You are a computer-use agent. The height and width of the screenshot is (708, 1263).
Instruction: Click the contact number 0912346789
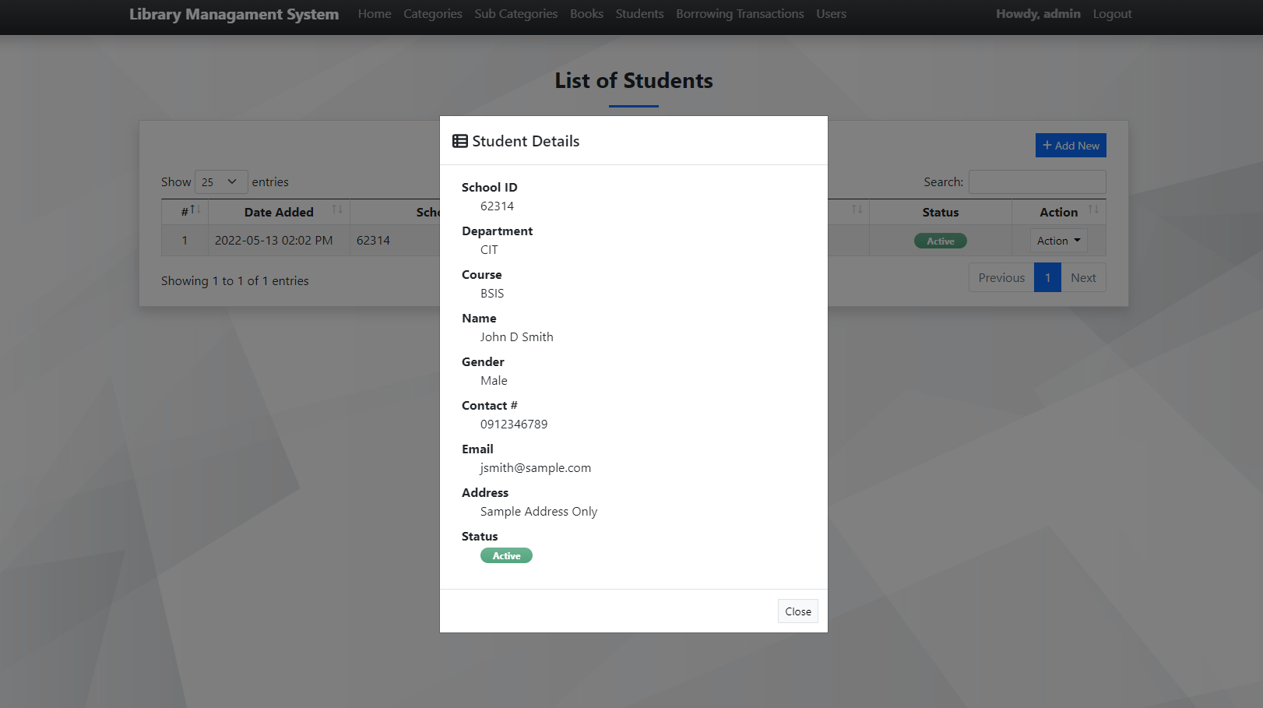tap(514, 424)
